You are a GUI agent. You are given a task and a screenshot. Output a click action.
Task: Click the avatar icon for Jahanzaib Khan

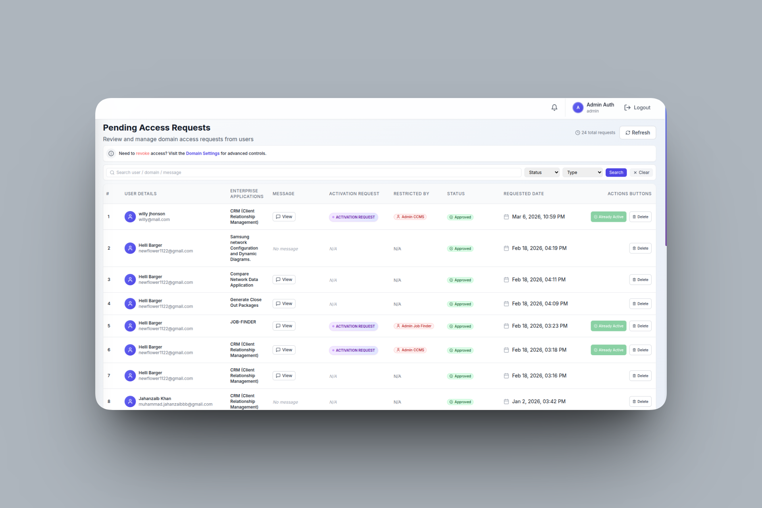(130, 402)
